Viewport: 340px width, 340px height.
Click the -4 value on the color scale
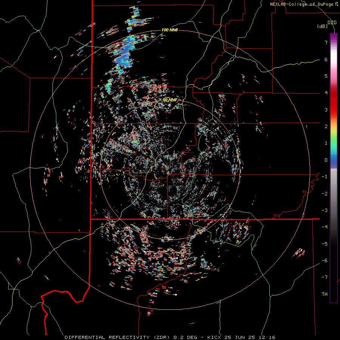tap(325, 227)
